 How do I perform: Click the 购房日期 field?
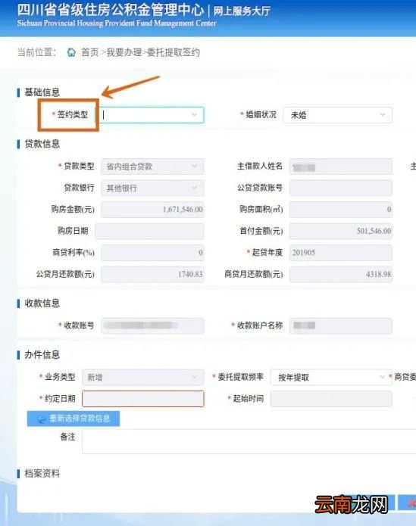(149, 231)
